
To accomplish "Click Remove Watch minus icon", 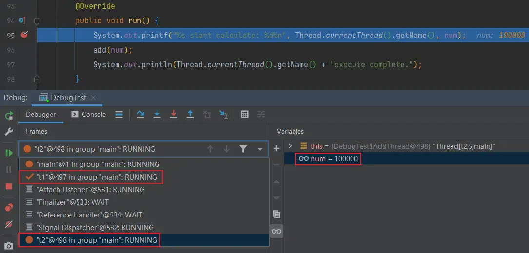I will pyautogui.click(x=276, y=165).
